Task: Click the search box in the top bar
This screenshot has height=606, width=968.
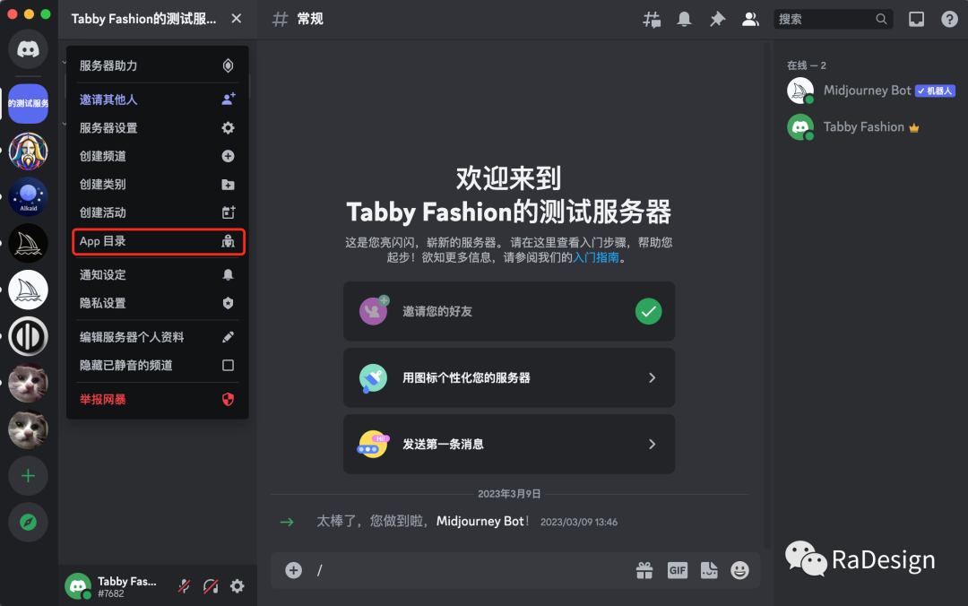Action: coord(832,18)
